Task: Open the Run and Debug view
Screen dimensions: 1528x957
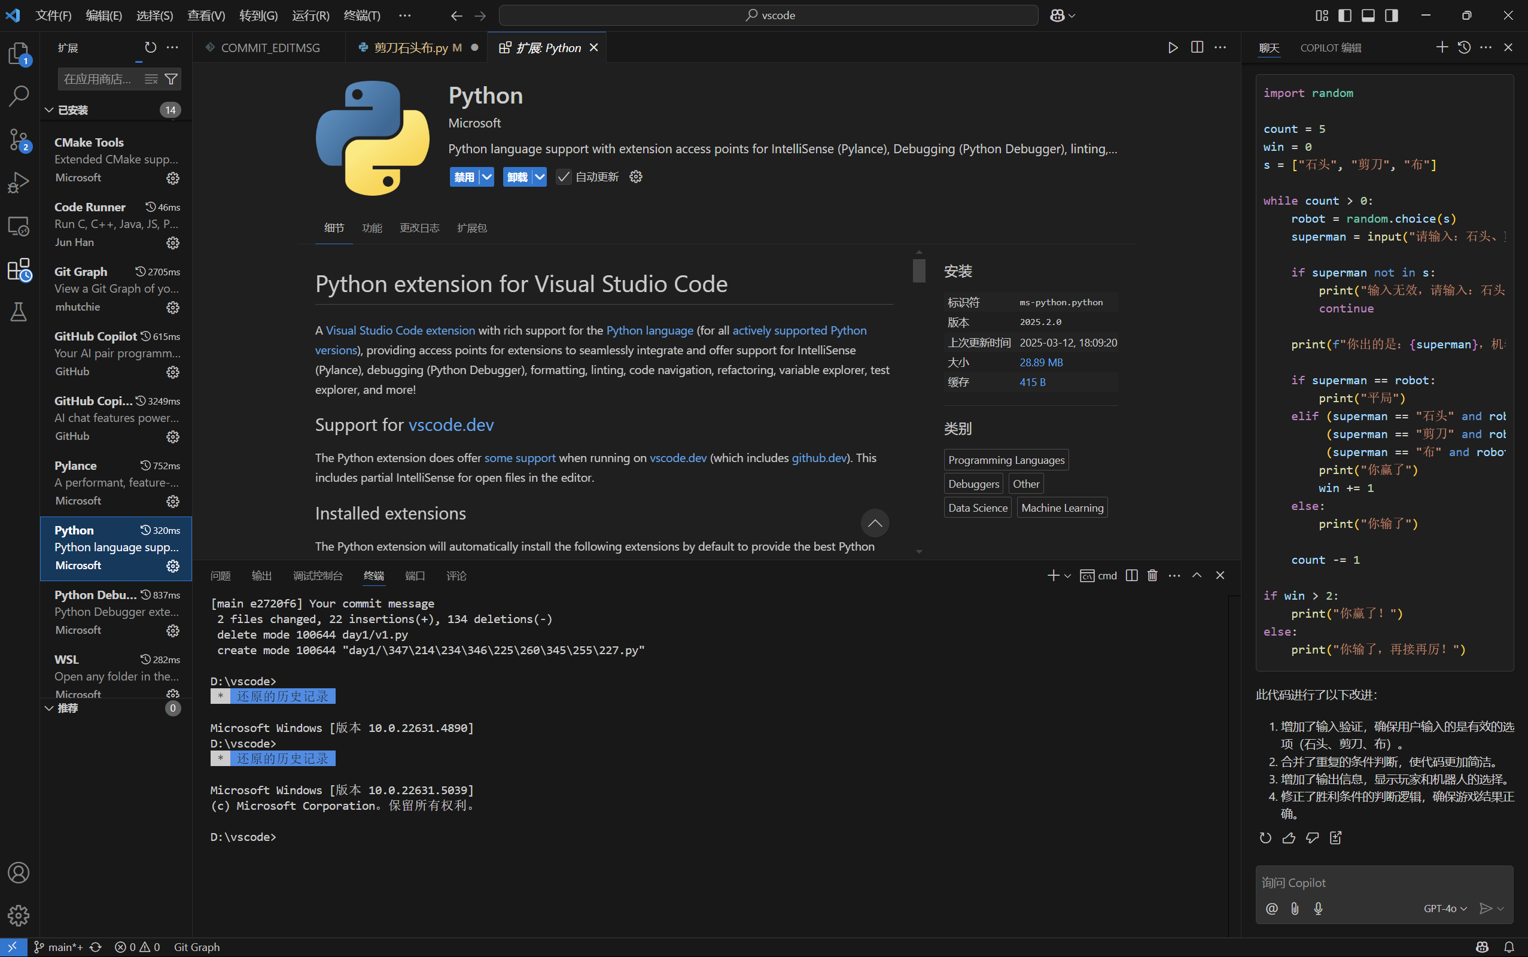Action: pos(19,183)
